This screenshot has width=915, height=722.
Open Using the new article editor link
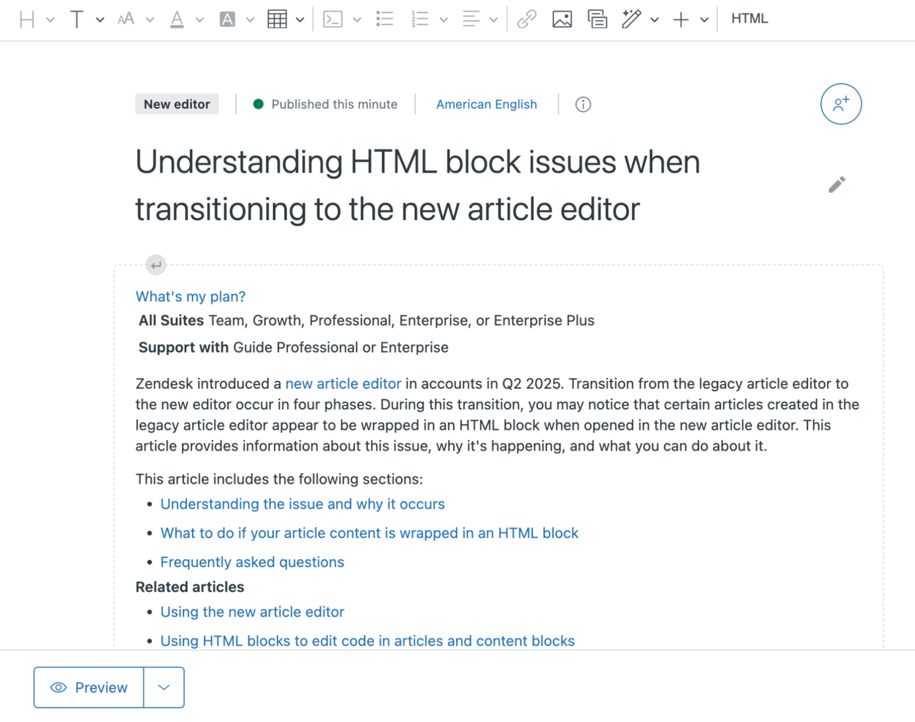coord(252,612)
